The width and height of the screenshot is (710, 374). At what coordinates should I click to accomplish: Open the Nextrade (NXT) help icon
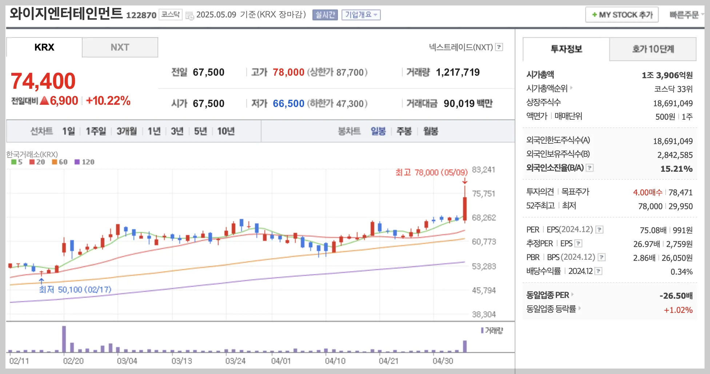(499, 47)
